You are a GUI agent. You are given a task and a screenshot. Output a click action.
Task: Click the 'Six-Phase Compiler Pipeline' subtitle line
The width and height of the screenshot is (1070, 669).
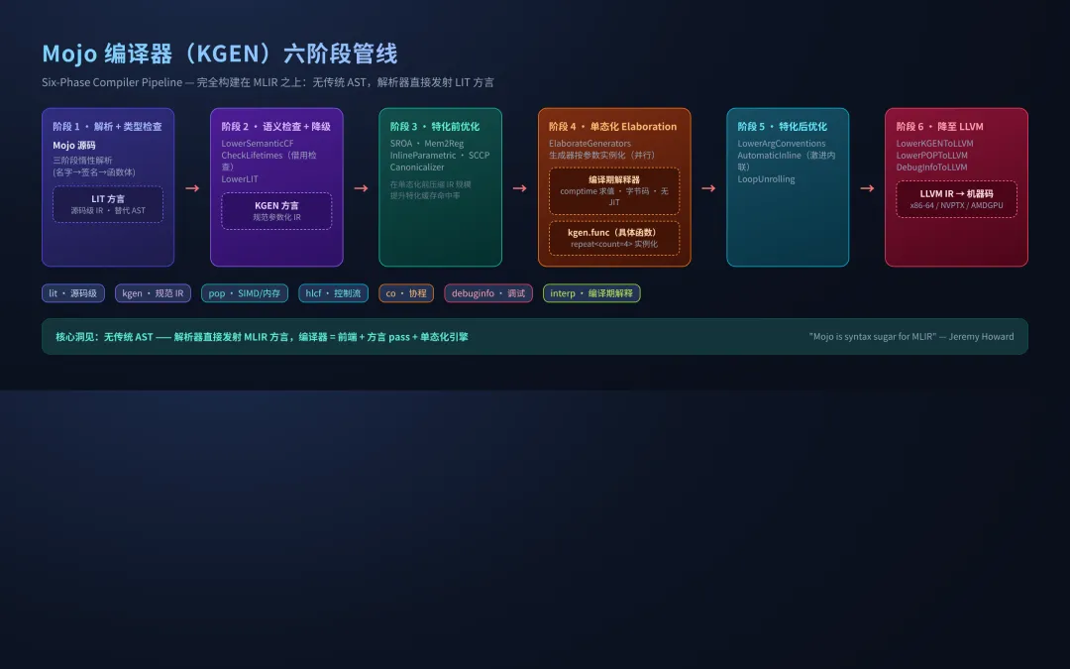(x=267, y=82)
